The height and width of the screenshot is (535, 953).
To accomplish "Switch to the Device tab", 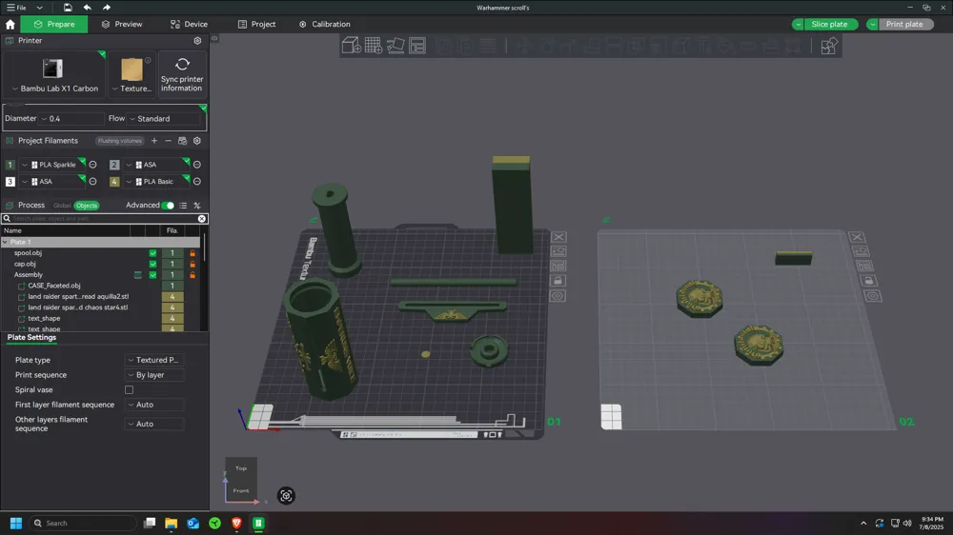I will tap(189, 25).
